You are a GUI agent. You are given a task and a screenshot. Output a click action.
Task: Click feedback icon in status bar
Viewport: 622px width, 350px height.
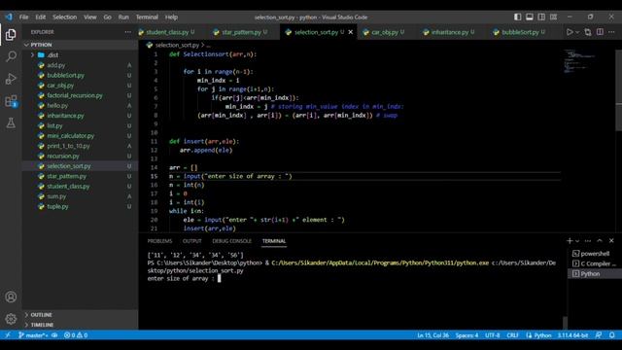click(x=599, y=335)
